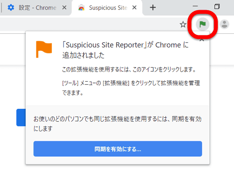Restore down the Chrome window

coord(217,7)
